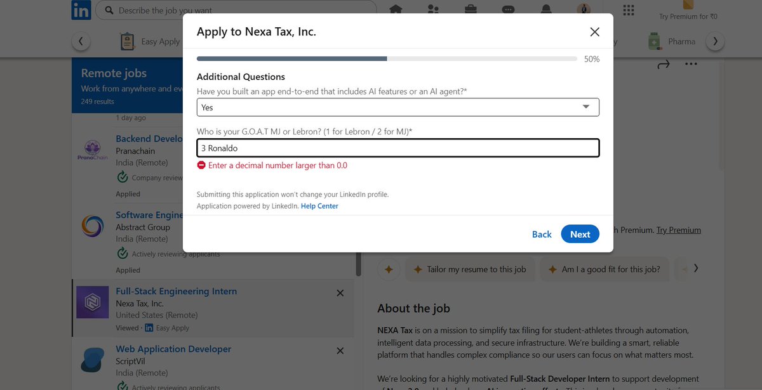The width and height of the screenshot is (762, 390).
Task: Open the Backend Developer job listing
Action: coord(149,138)
